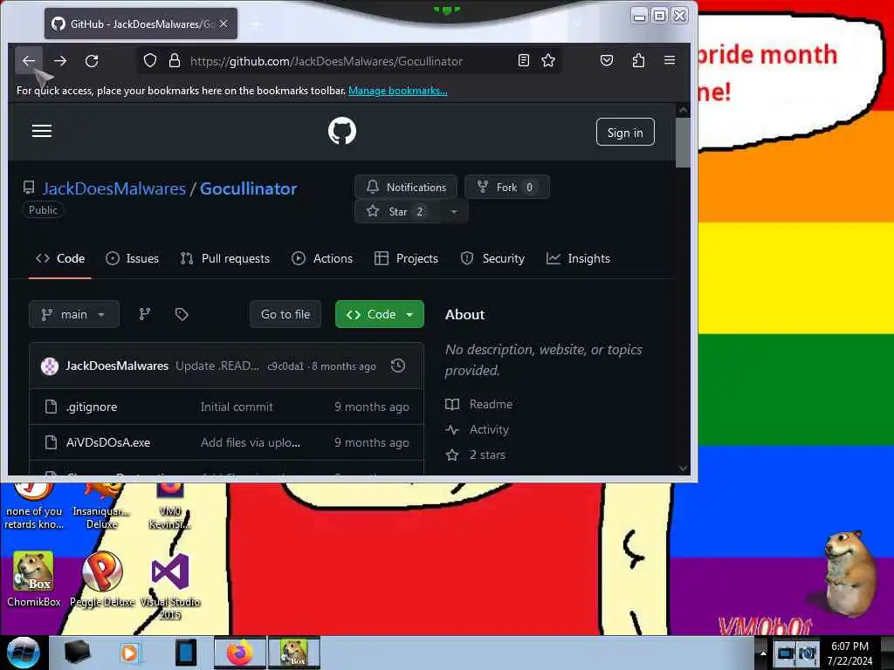
Task: Switch to Firefox in the taskbar
Action: (240, 653)
